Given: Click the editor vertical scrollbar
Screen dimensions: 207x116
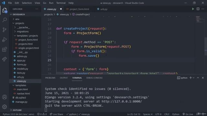Looking at the screenshot, I should tap(206, 46).
